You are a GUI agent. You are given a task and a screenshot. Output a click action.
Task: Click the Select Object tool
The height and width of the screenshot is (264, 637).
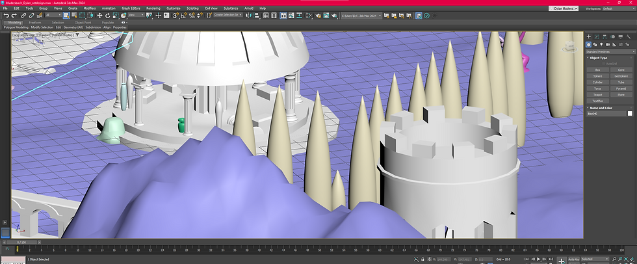66,15
